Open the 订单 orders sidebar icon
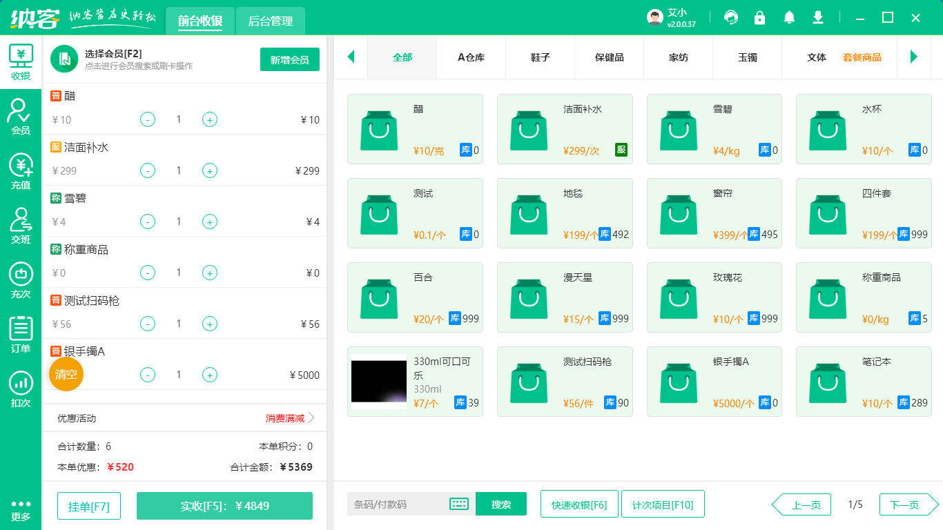The height and width of the screenshot is (530, 943). pos(21,335)
